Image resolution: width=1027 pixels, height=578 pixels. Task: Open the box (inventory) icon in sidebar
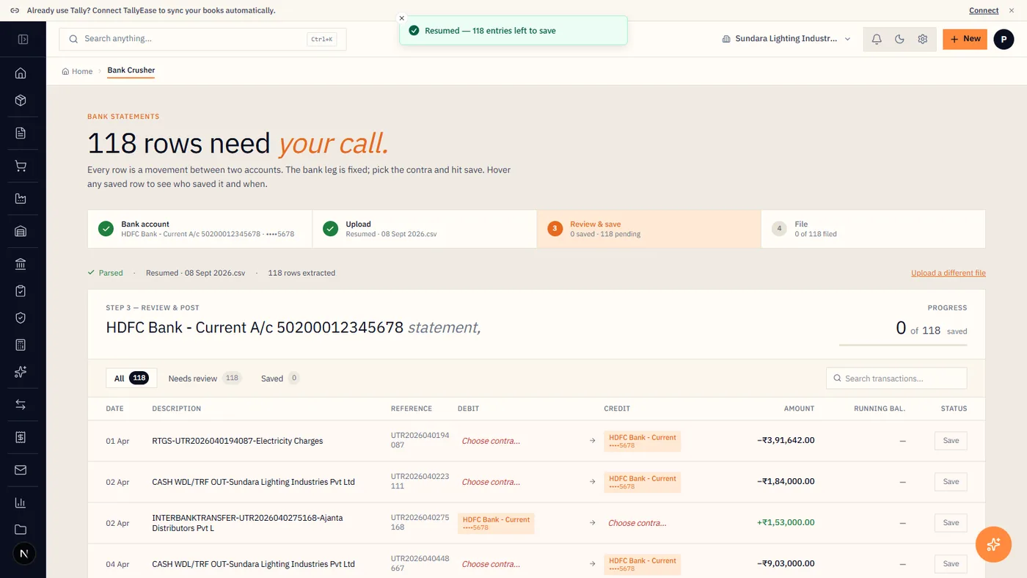point(21,100)
